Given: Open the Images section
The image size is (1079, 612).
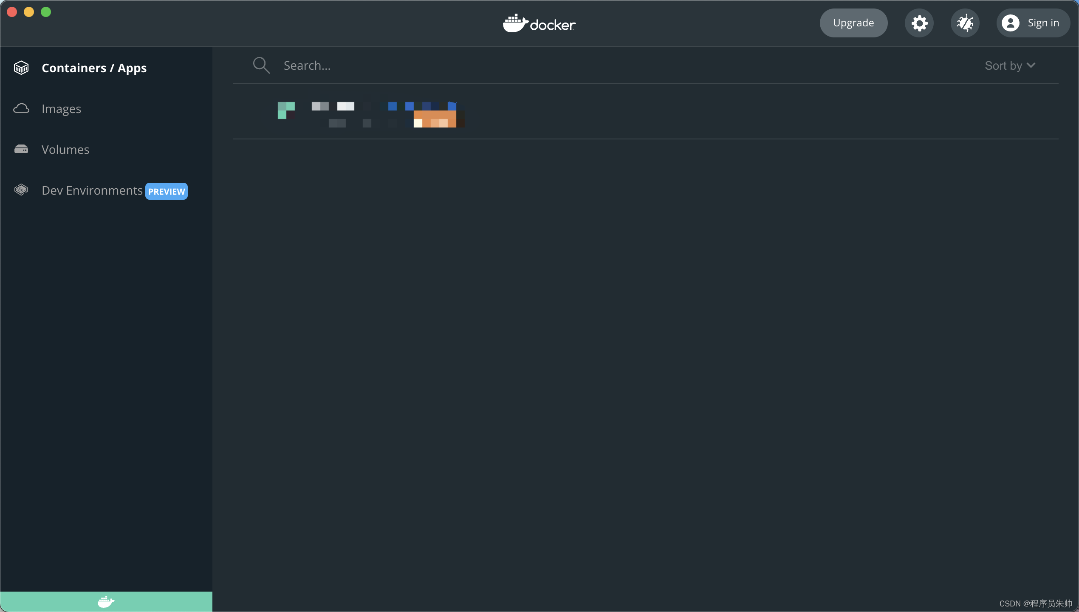Looking at the screenshot, I should [x=106, y=109].
